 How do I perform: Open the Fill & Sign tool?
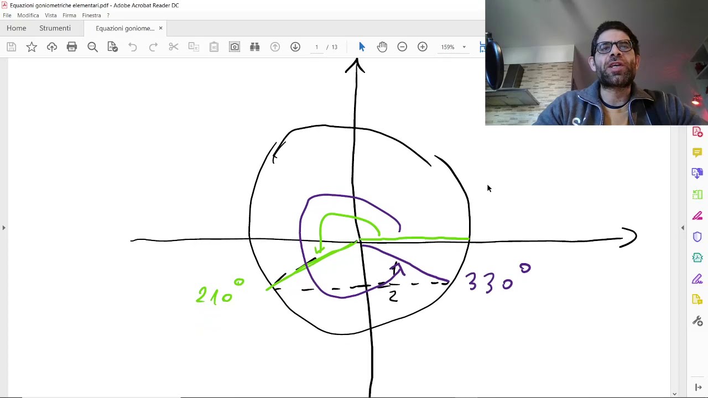[697, 279]
